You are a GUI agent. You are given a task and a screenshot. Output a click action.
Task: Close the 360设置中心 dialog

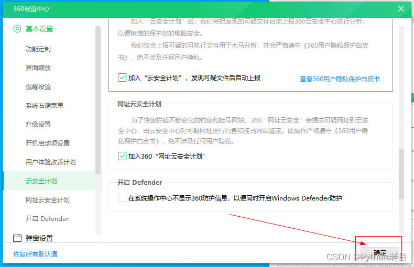coord(401,9)
